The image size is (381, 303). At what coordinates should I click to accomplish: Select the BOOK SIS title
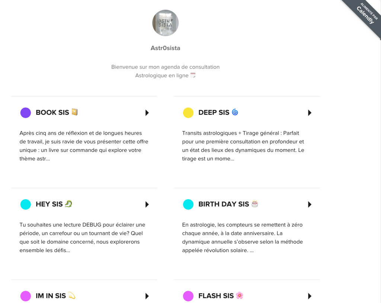click(x=52, y=113)
